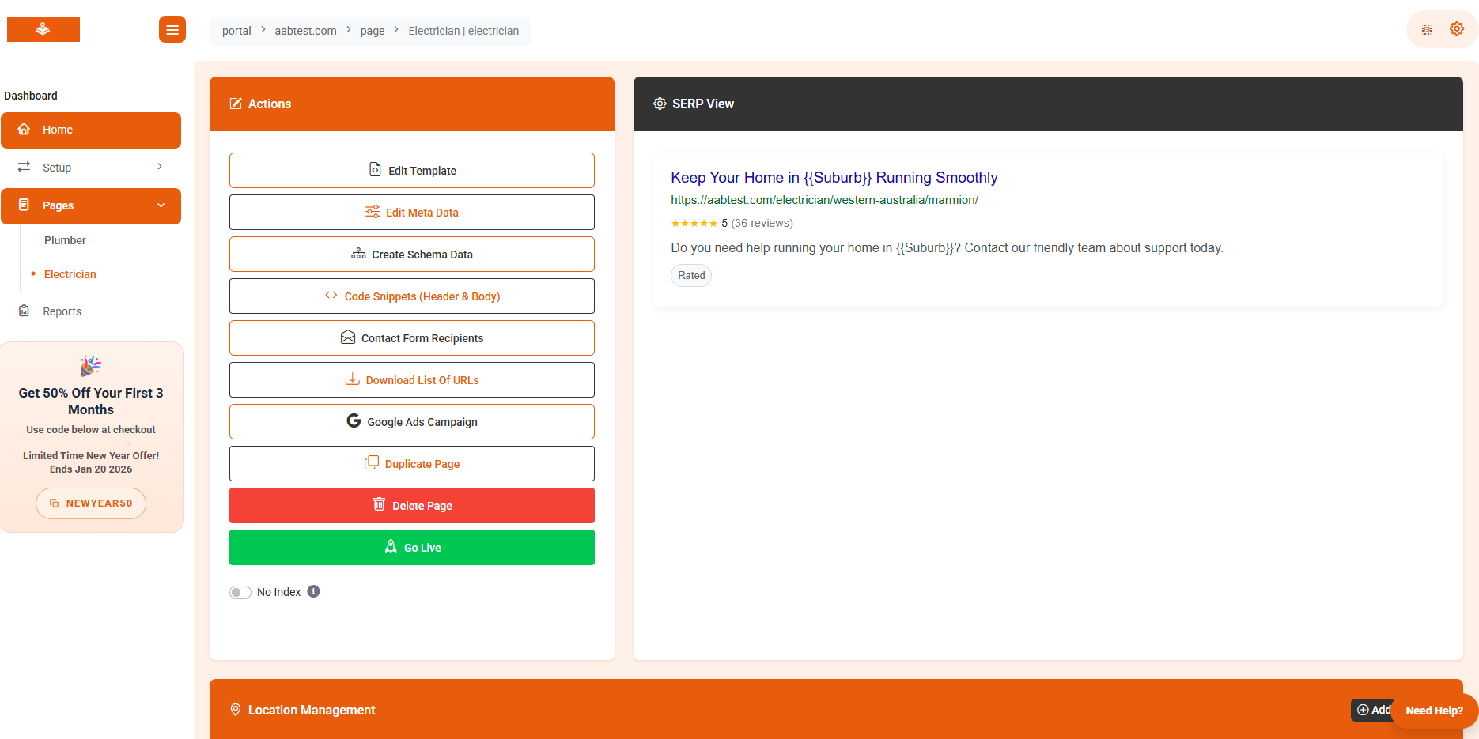Open the Plumber page in sidebar

pyautogui.click(x=65, y=240)
